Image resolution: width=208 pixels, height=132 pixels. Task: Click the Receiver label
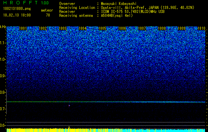67,12
